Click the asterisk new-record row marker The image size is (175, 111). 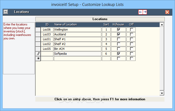pos(38,59)
